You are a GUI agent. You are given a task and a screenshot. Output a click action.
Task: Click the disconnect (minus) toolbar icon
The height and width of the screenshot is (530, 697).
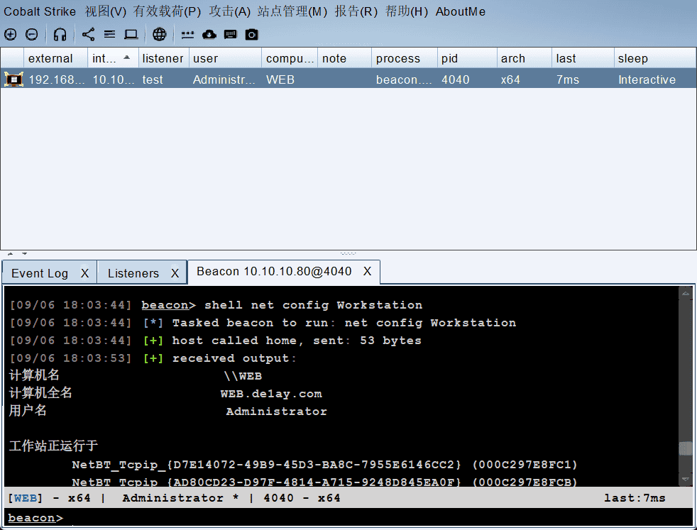pos(32,34)
